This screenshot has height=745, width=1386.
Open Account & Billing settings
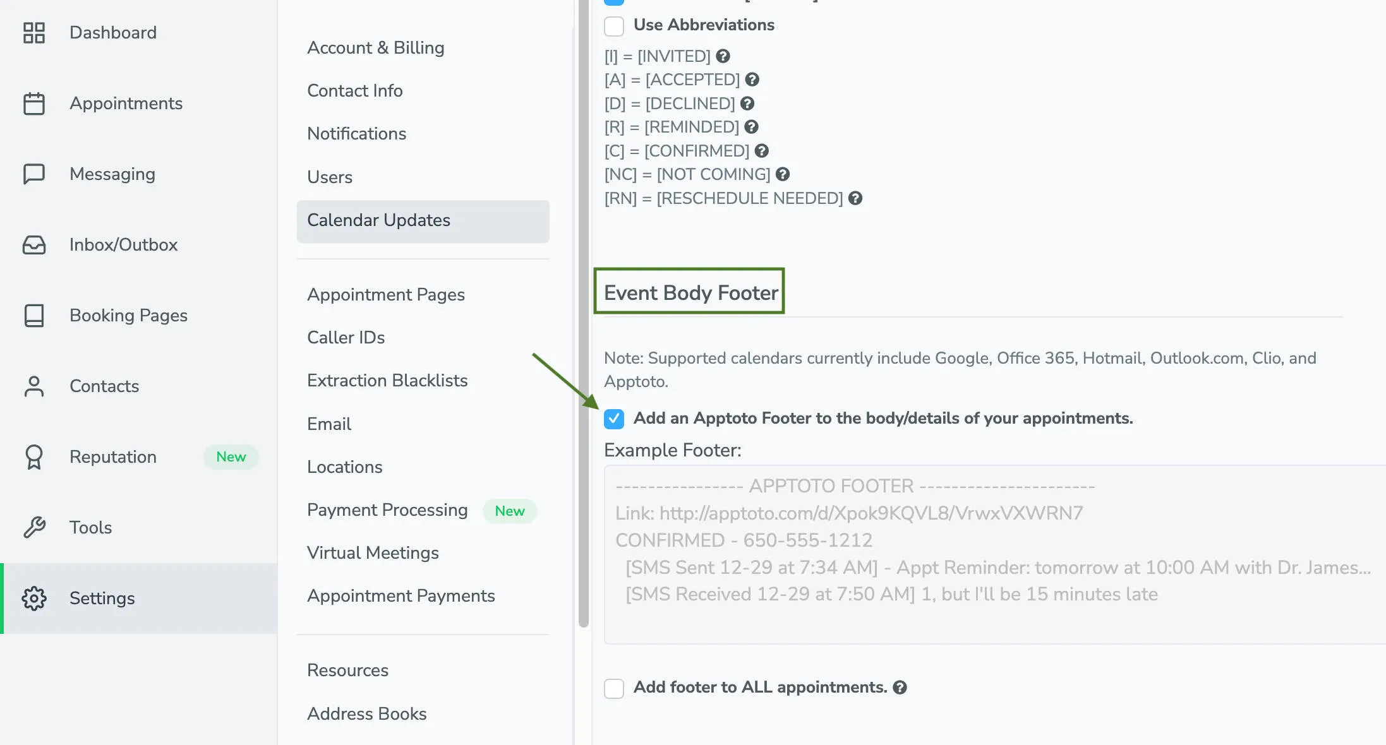[375, 47]
